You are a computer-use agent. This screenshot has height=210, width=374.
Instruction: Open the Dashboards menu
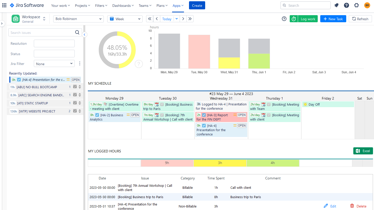[123, 5]
